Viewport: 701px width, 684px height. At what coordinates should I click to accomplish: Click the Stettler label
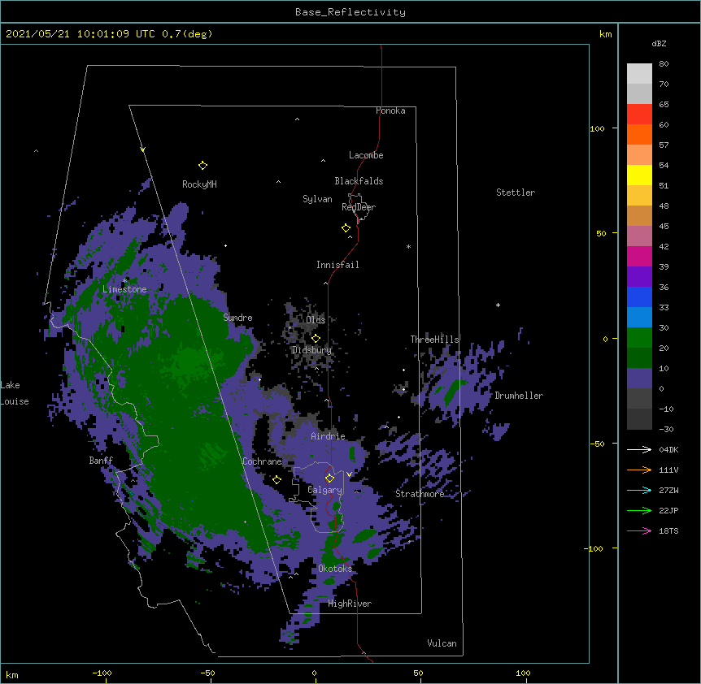(x=516, y=193)
